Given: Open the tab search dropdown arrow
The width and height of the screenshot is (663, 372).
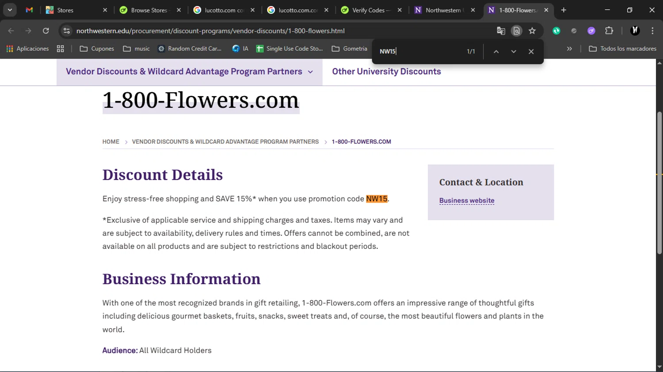Looking at the screenshot, I should [10, 10].
